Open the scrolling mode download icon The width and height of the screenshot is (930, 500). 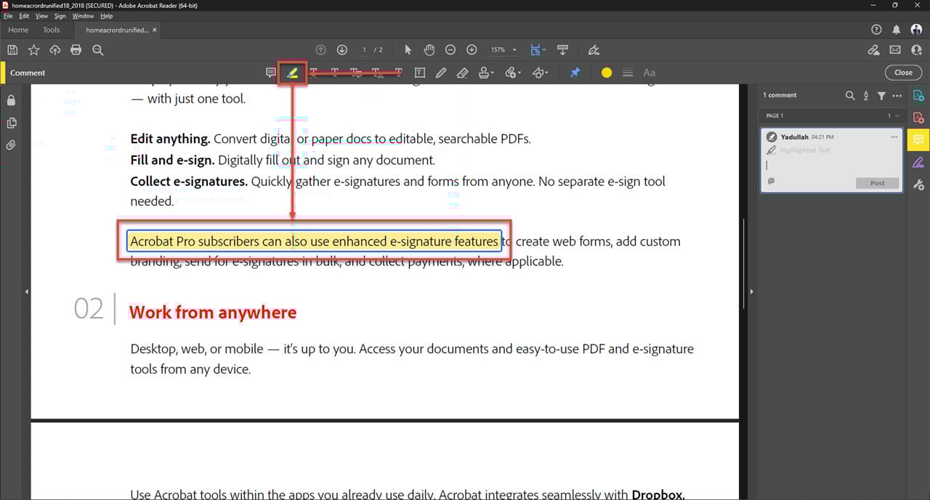562,50
